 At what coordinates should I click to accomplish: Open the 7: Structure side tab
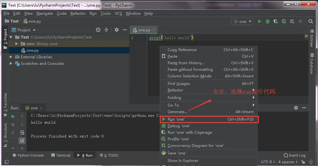5,135
